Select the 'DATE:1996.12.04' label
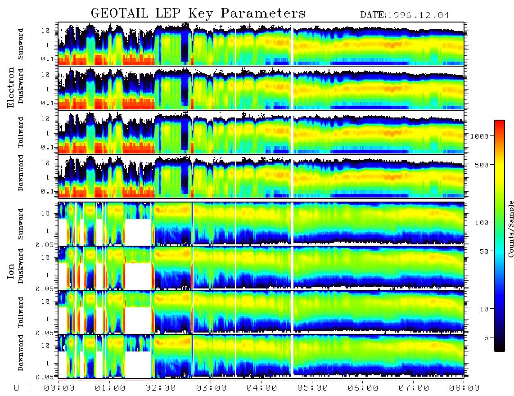Screen dimensions: 514x396 (x=405, y=15)
